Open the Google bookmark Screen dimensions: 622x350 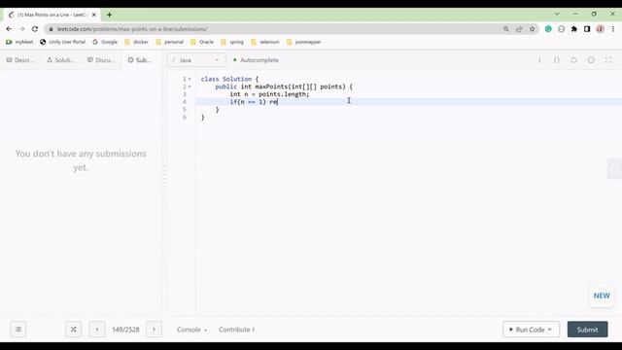[x=105, y=42]
